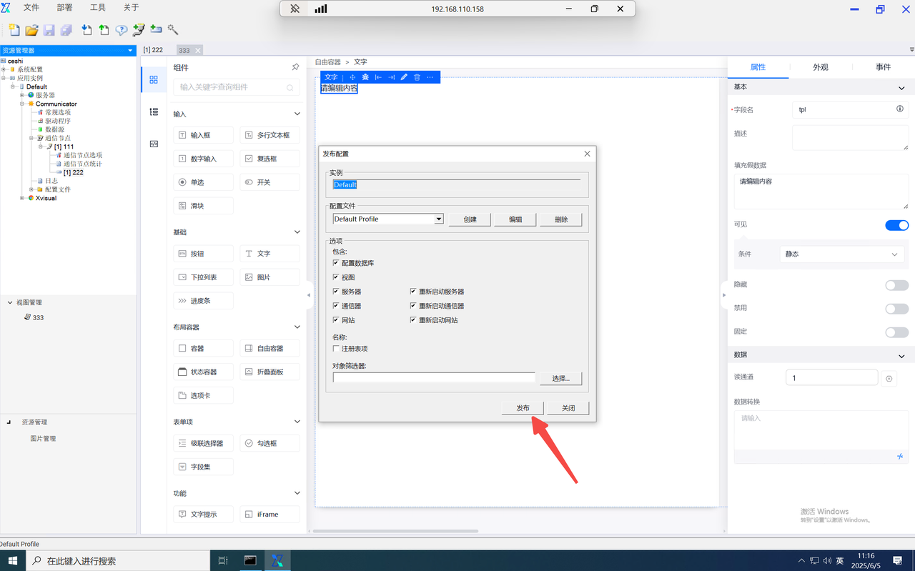Click the help question-mark toolbar icon
The width and height of the screenshot is (915, 571).
pyautogui.click(x=122, y=30)
